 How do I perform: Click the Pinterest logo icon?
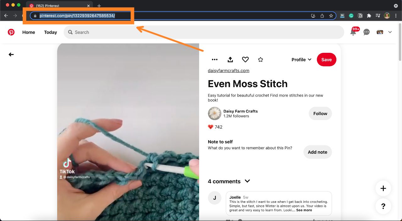coord(11,32)
